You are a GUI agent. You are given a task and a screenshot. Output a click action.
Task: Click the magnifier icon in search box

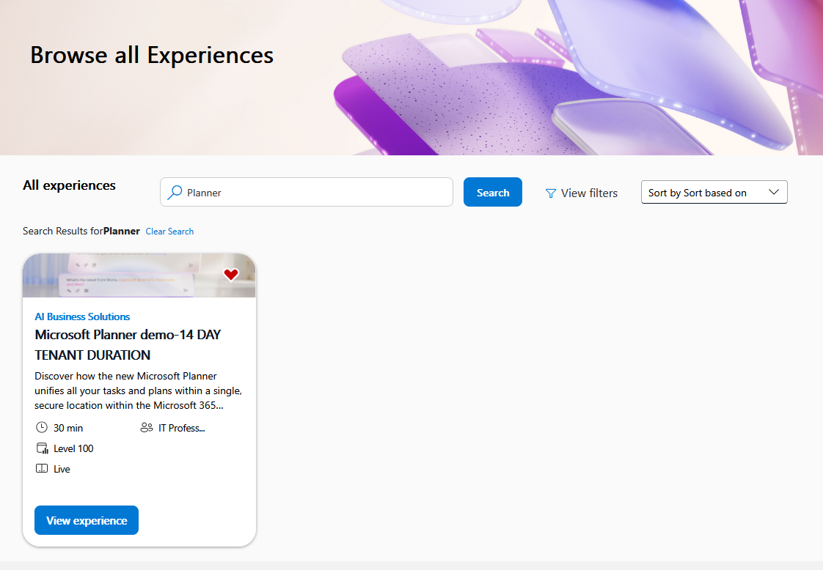tap(175, 193)
